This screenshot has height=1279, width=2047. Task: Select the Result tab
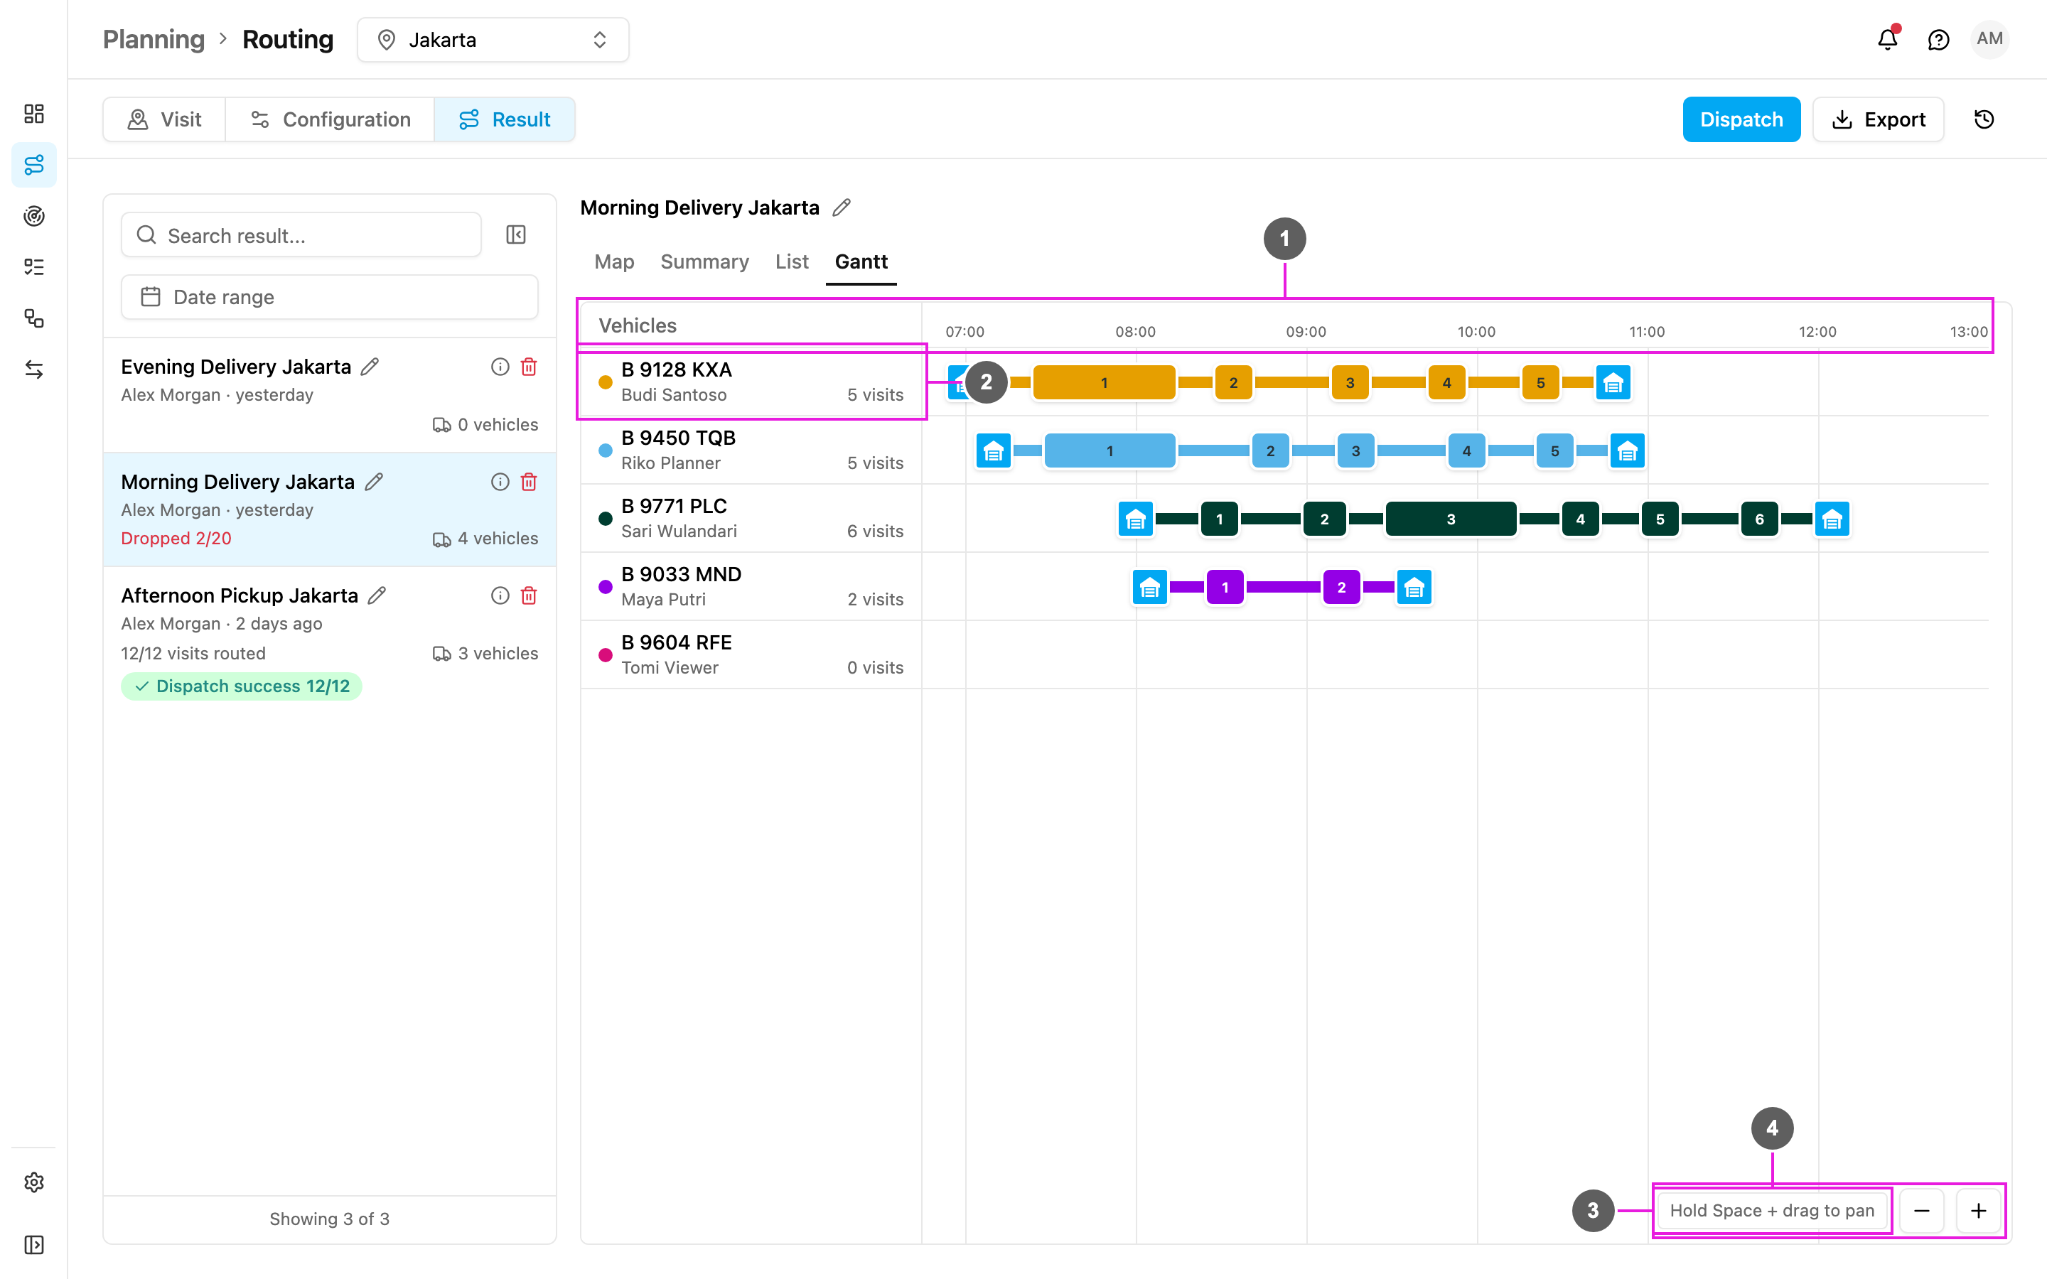(x=504, y=119)
